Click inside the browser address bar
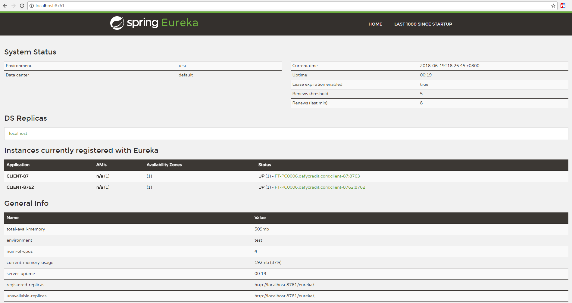 point(120,5)
